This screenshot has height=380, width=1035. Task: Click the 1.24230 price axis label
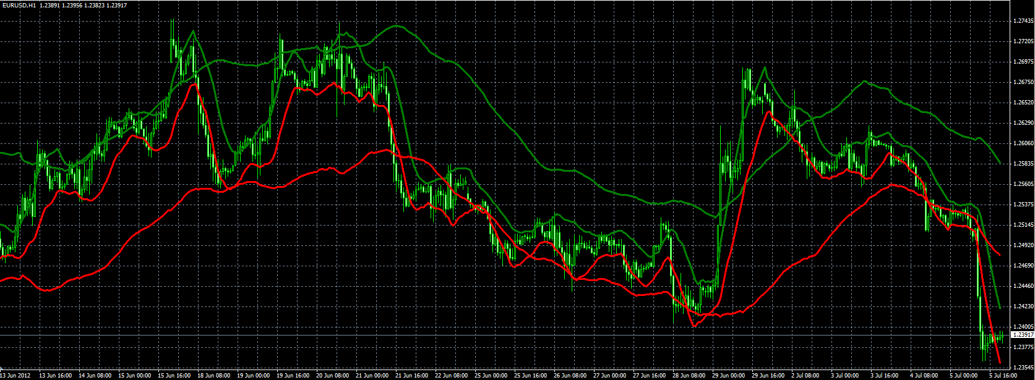point(1023,306)
